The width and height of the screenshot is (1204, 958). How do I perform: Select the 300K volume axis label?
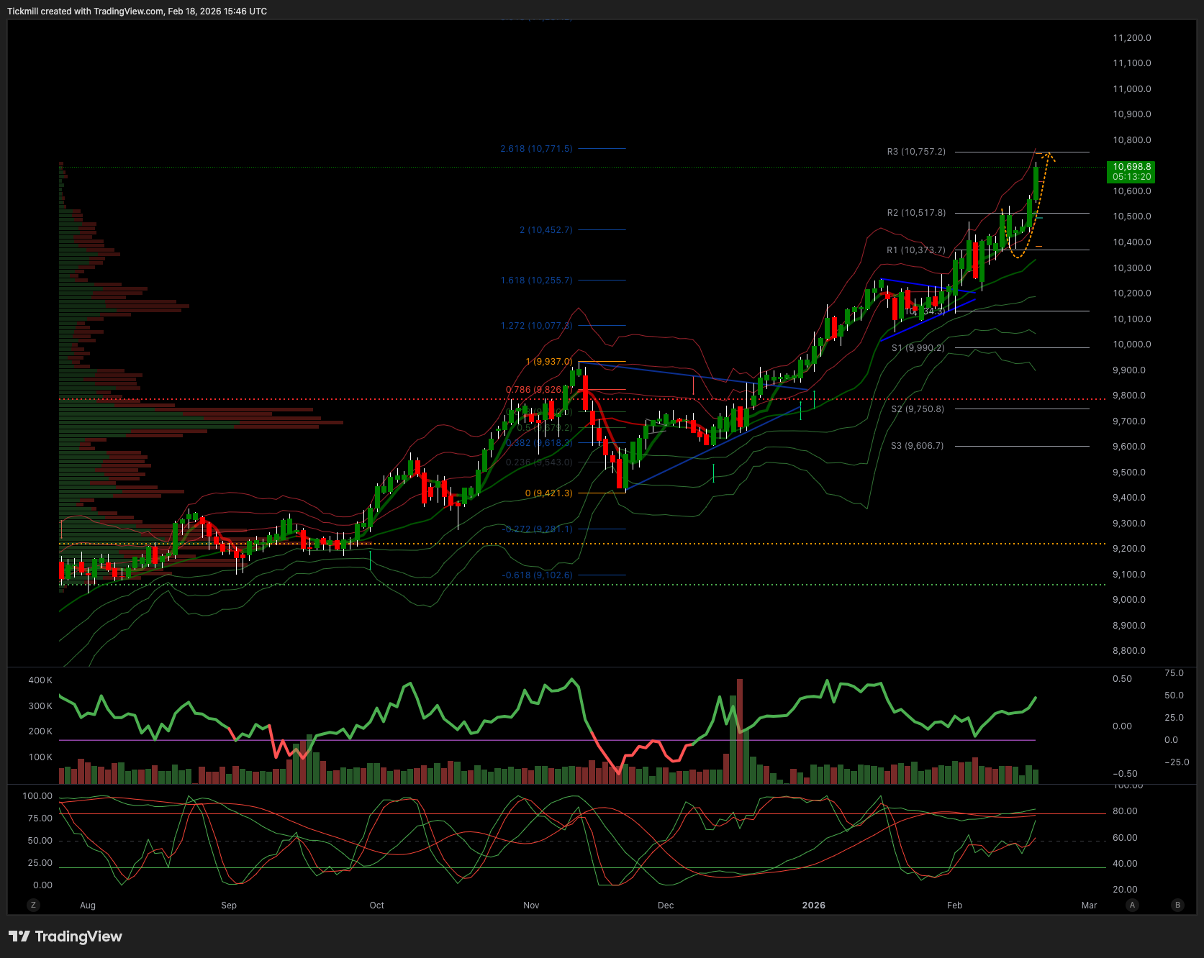pyautogui.click(x=40, y=706)
